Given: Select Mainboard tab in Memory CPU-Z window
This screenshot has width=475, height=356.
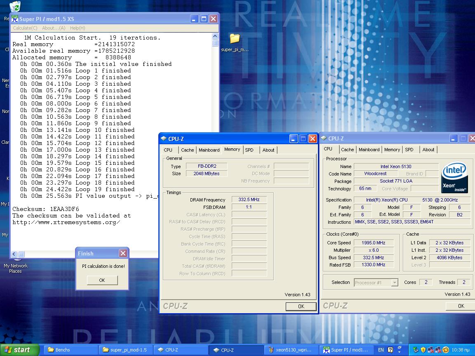Looking at the screenshot, I should pyautogui.click(x=209, y=150).
